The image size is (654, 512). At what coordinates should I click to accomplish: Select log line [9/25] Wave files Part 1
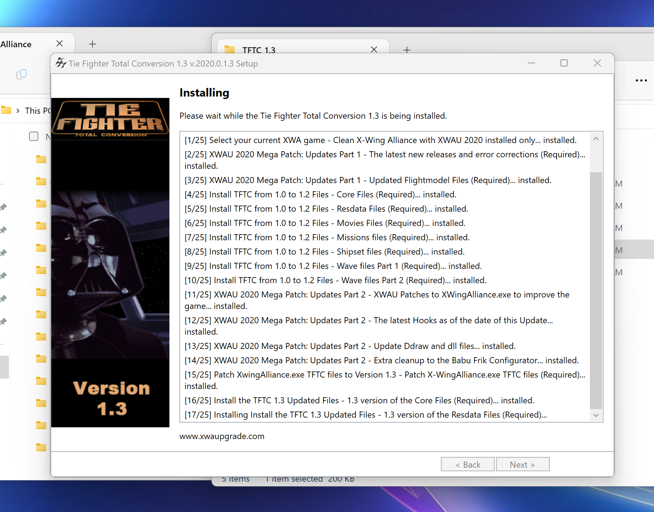pos(333,266)
